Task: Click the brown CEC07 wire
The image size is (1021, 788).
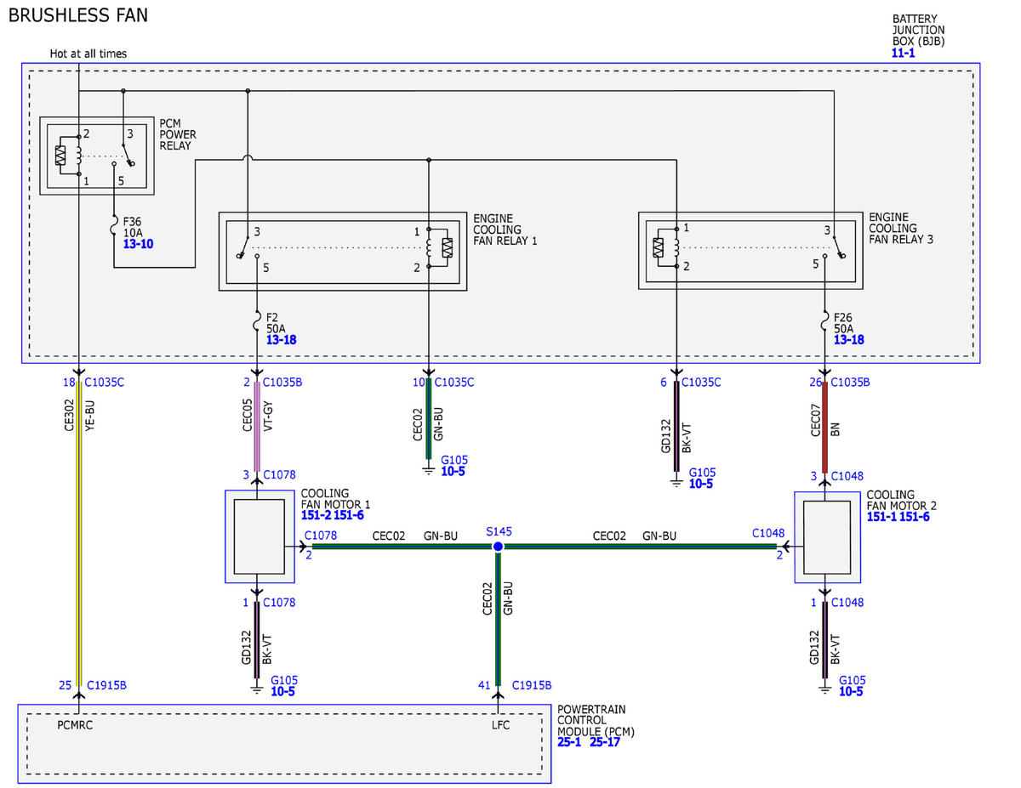Action: [824, 428]
